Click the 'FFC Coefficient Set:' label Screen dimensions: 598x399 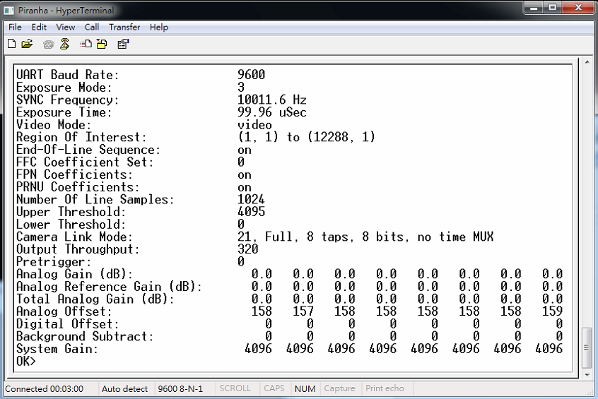coord(85,162)
